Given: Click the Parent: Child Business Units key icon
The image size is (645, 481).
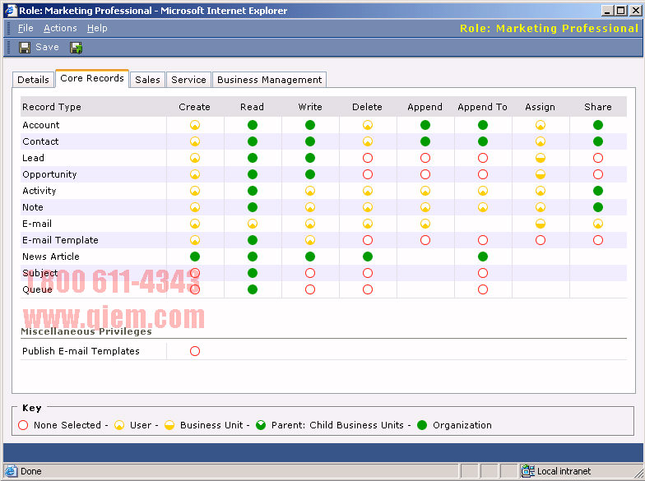Looking at the screenshot, I should click(x=261, y=425).
